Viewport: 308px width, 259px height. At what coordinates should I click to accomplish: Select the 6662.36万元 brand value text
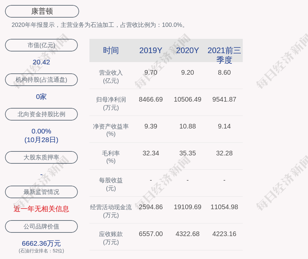[41, 243]
